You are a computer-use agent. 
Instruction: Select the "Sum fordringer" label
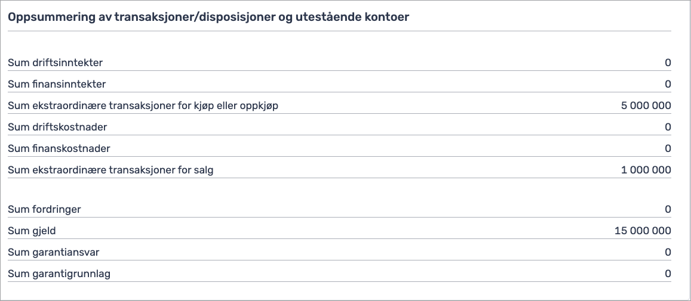[44, 209]
